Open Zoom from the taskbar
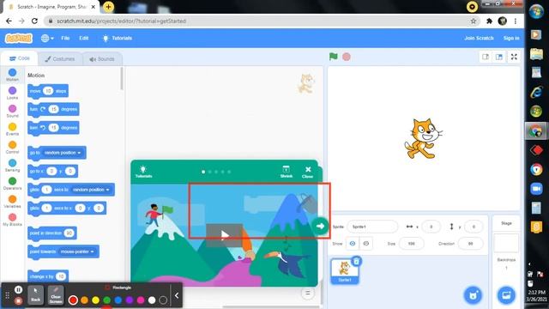 coord(536,189)
